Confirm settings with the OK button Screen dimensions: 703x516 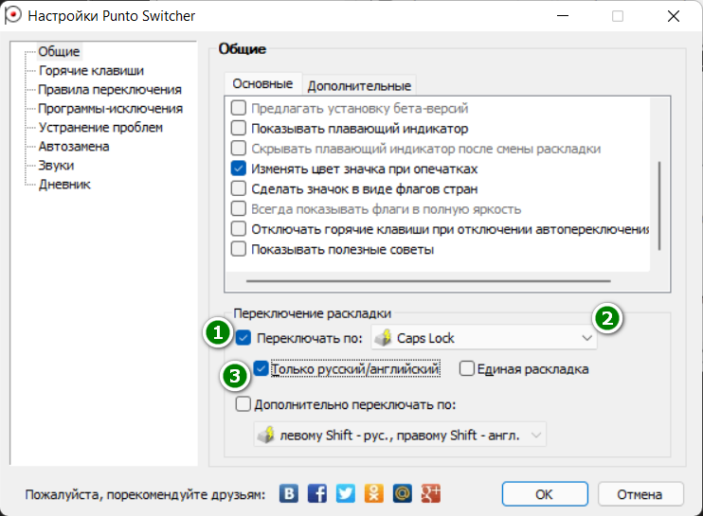pos(545,494)
